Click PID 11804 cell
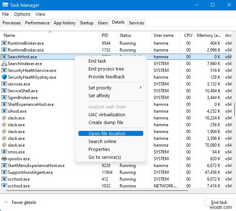 pyautogui.click(x=107, y=172)
